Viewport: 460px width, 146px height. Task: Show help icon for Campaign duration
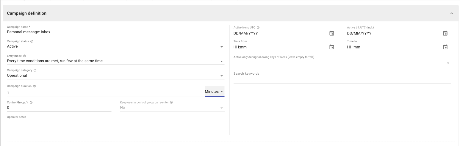tap(35, 86)
